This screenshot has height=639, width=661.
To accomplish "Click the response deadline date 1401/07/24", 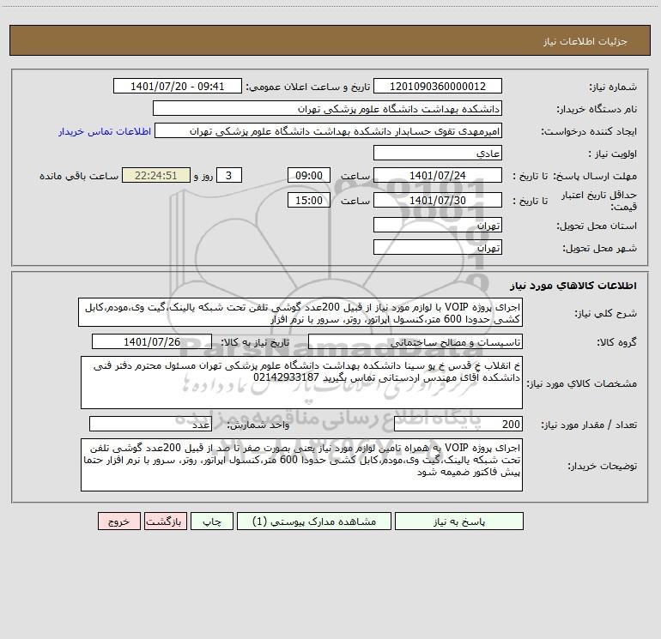I will 438,175.
